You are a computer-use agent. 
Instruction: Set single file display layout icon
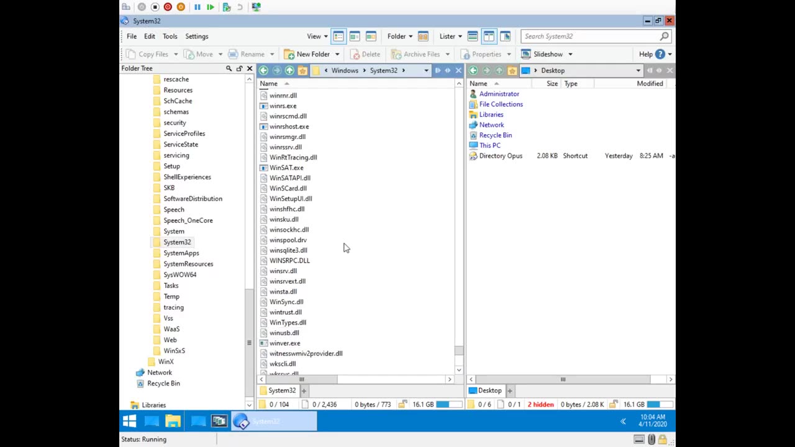[473, 36]
